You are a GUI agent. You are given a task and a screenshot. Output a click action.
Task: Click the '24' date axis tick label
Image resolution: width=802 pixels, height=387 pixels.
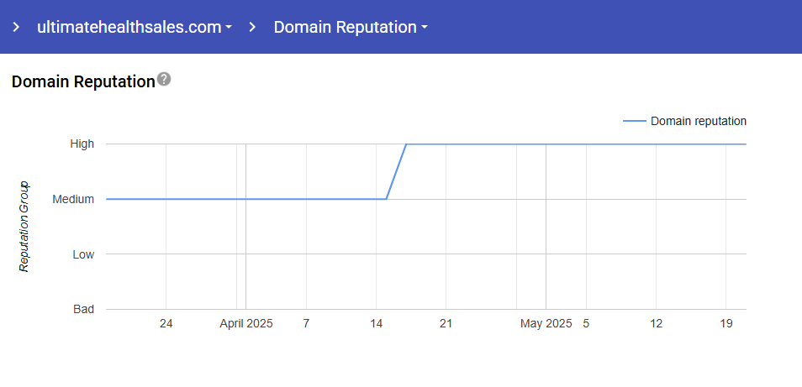coord(166,323)
